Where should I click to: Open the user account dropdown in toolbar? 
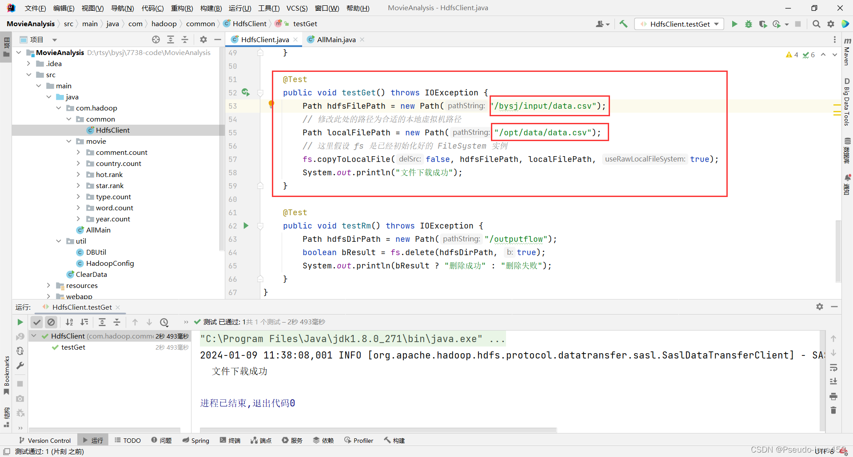(603, 24)
